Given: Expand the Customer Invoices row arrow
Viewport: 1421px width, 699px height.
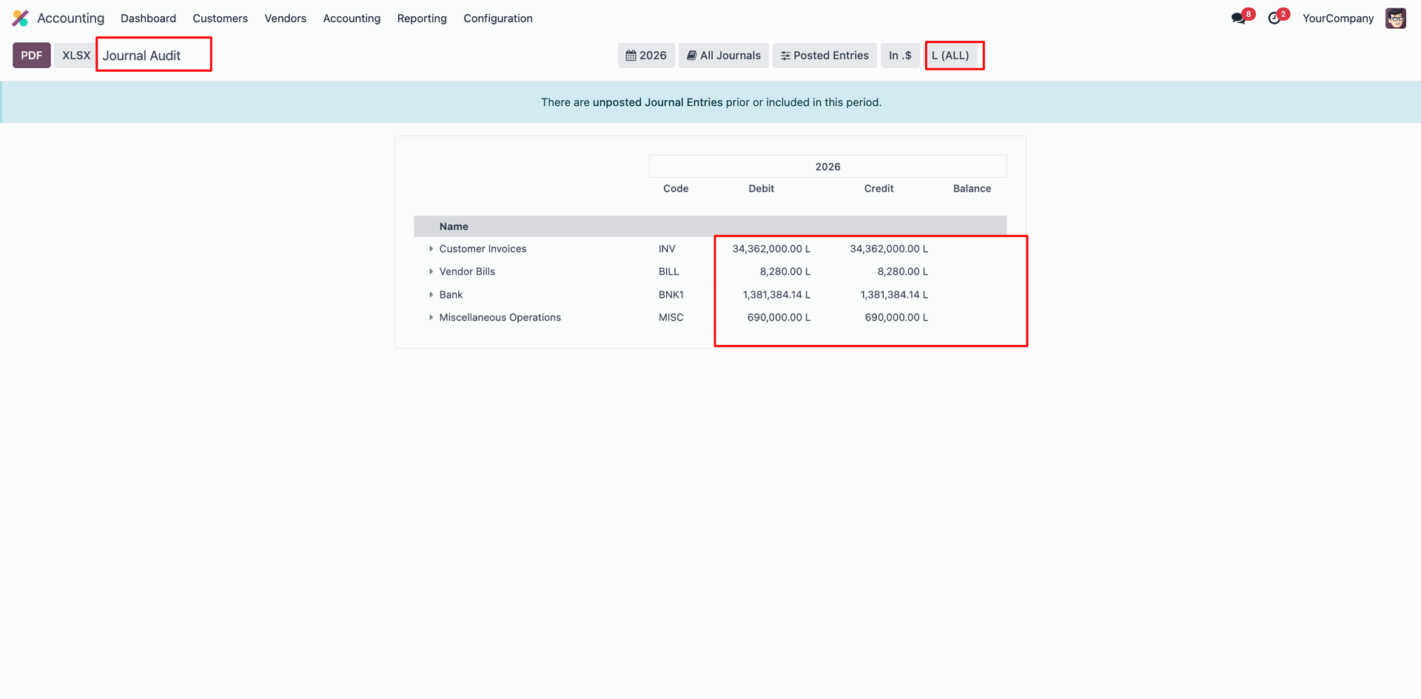Looking at the screenshot, I should coord(431,249).
